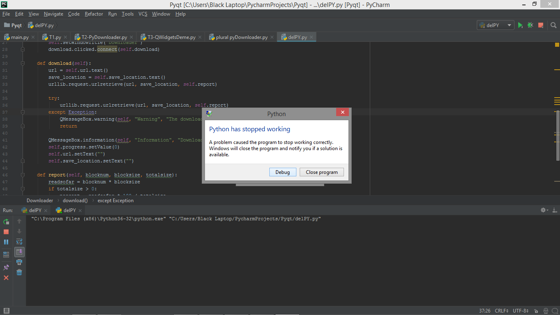Image resolution: width=560 pixels, height=315 pixels.
Task: Open Search Everywhere magnifier icon
Action: [x=553, y=25]
